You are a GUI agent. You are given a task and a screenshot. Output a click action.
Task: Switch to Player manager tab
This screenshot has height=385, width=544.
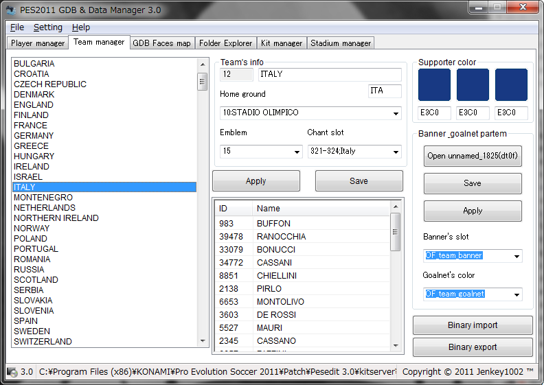(38, 43)
